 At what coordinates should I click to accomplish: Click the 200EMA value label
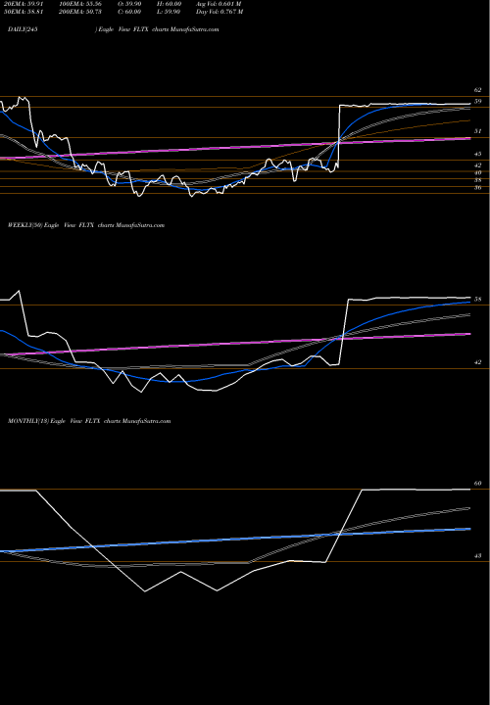tap(82, 12)
